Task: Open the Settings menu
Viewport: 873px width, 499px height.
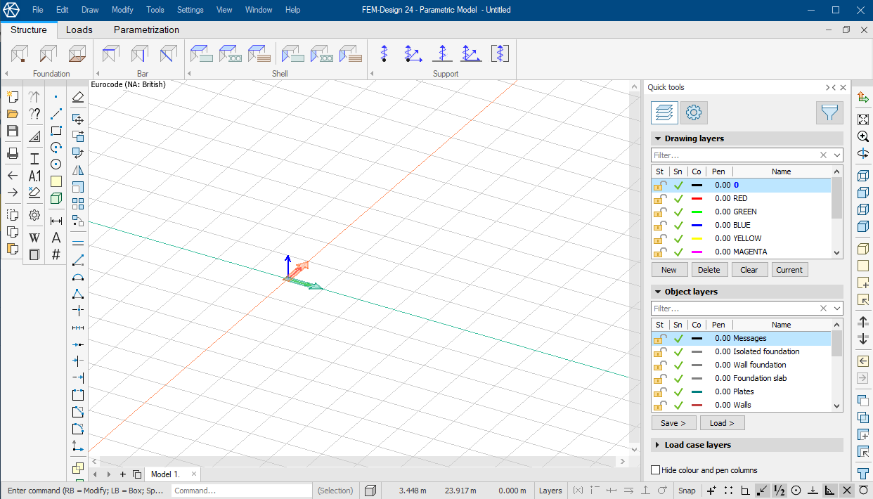Action: [x=190, y=10]
